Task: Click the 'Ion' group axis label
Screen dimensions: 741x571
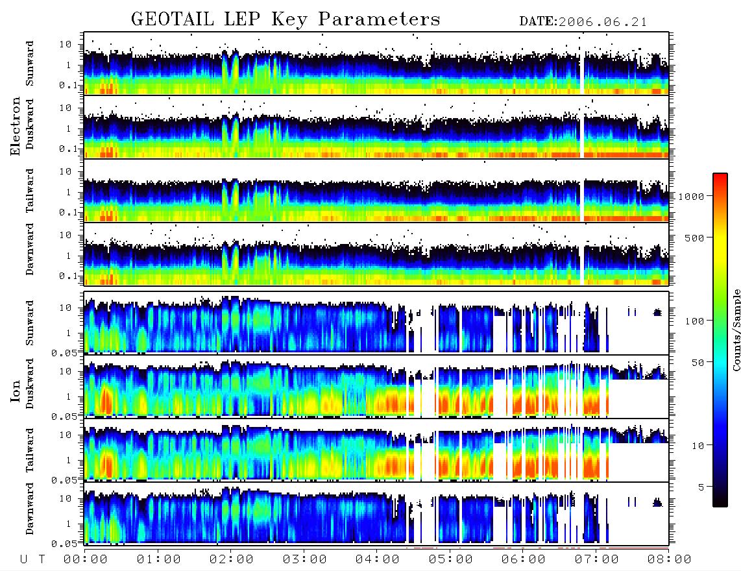Action: pyautogui.click(x=15, y=391)
